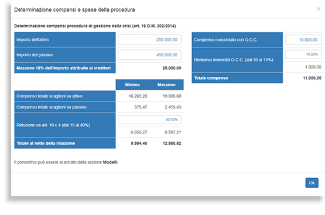
Task: Edit Rimborso indennità O.C.C. percentage field
Action: click(303, 54)
